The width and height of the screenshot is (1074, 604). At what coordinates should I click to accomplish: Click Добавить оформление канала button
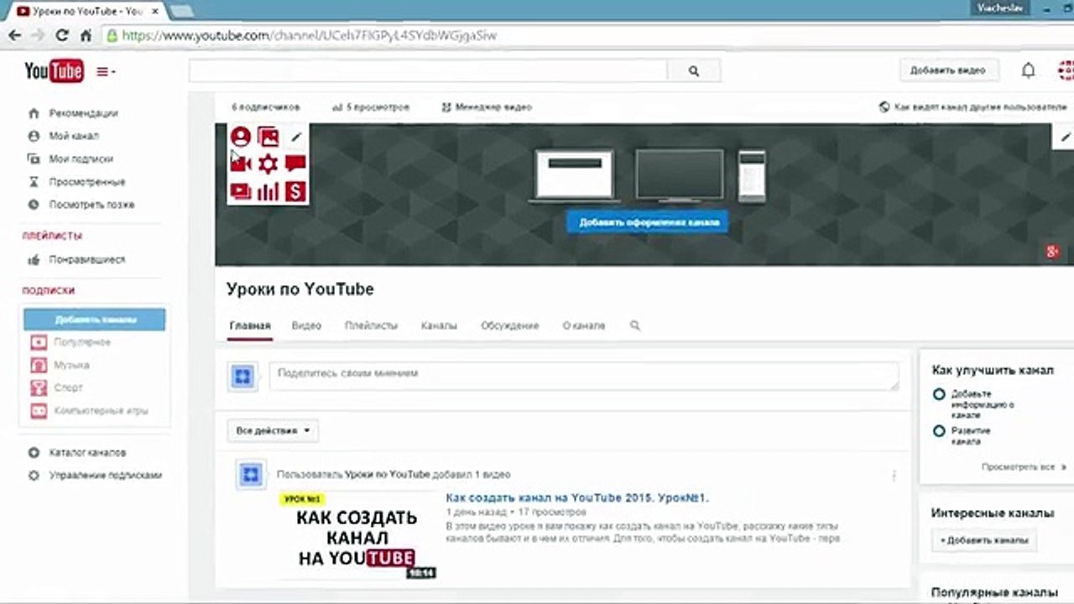tap(648, 222)
